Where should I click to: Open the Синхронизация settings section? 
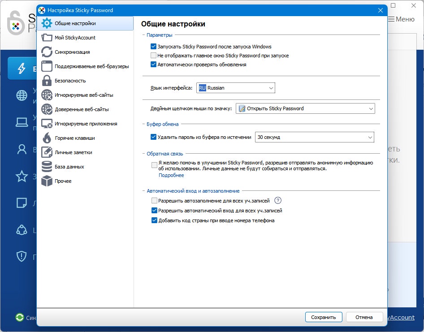pos(72,52)
